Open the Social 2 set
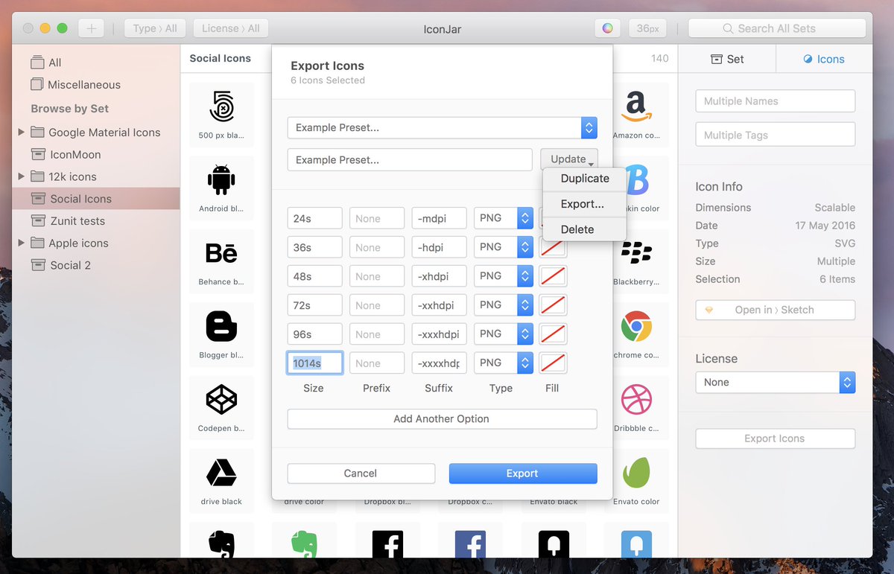The image size is (894, 574). click(70, 265)
